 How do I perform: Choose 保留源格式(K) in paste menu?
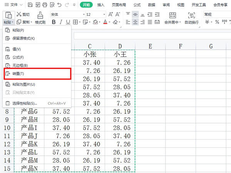37,38
